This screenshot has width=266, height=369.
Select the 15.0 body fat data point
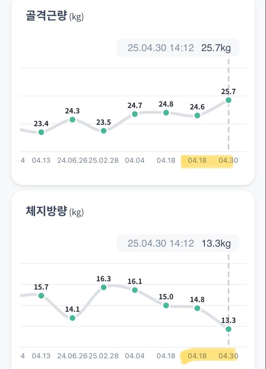pyautogui.click(x=166, y=306)
